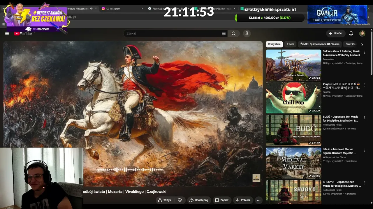This screenshot has height=209, width=373.
Task: Share the video with Udostępnij
Action: [198, 200]
